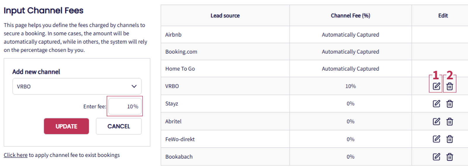Image resolution: width=468 pixels, height=167 pixels.
Task: Delete the Bookabach channel
Action: tap(450, 157)
